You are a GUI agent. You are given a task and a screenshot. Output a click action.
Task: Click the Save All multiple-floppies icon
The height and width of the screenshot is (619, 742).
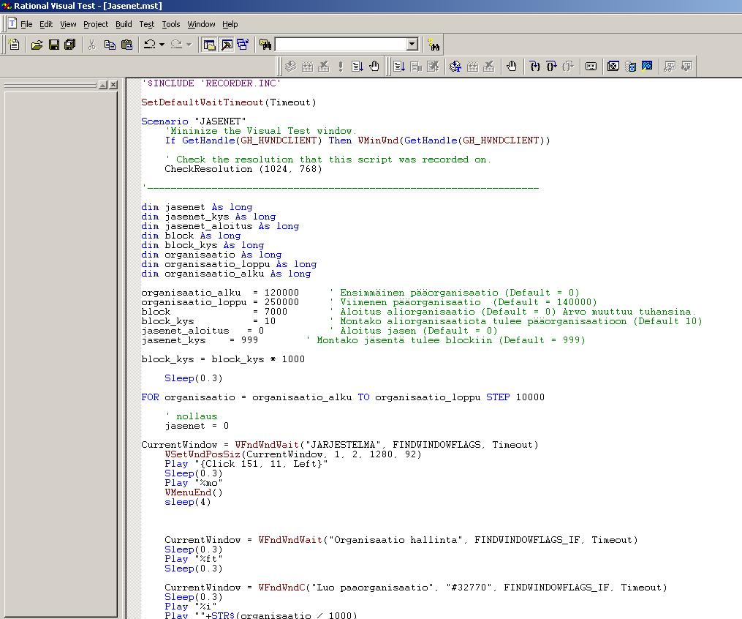coord(70,45)
